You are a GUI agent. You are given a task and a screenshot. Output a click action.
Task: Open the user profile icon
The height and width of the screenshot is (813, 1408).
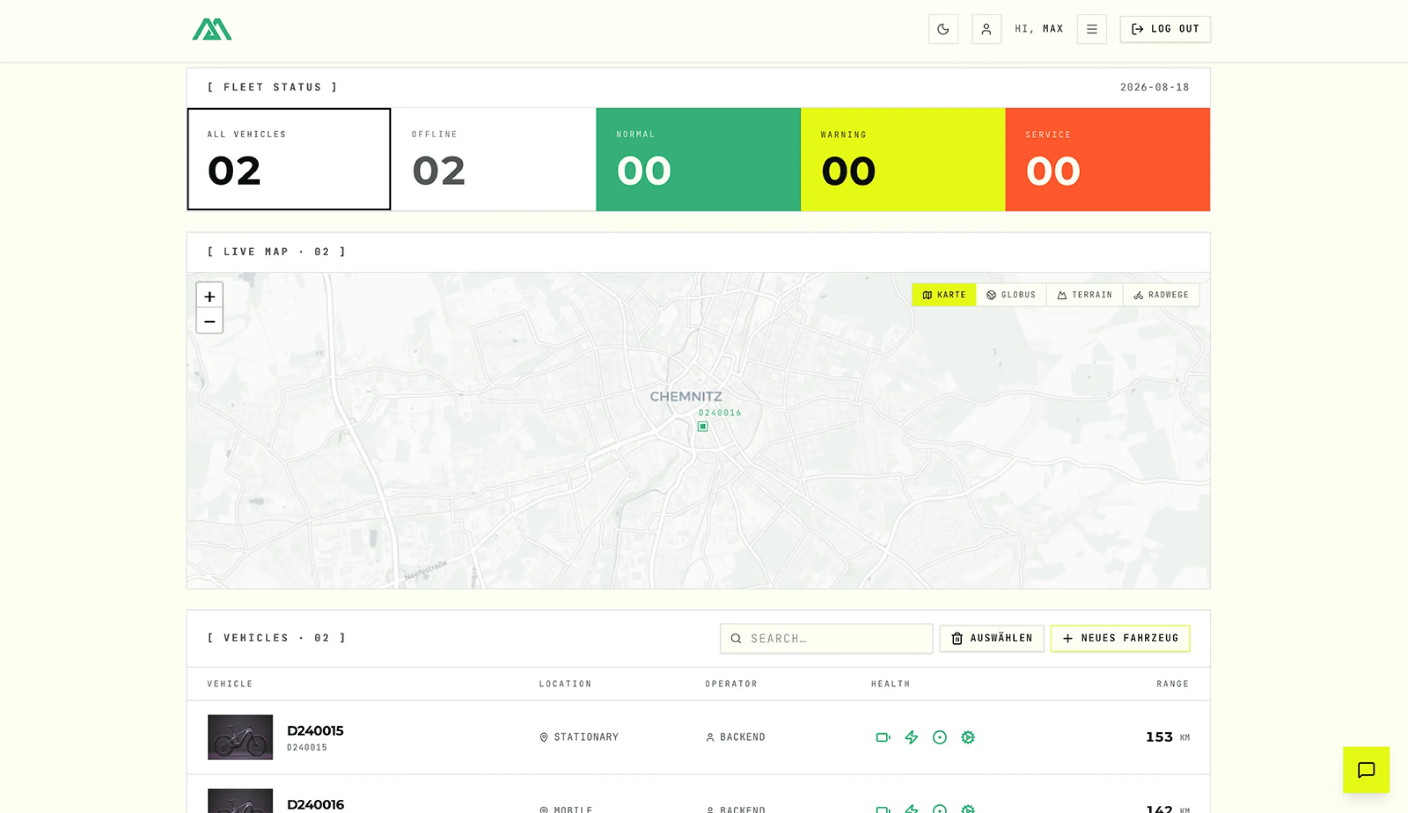tap(986, 29)
